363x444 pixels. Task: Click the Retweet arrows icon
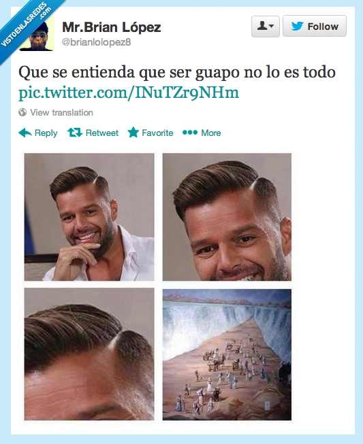[75, 132]
